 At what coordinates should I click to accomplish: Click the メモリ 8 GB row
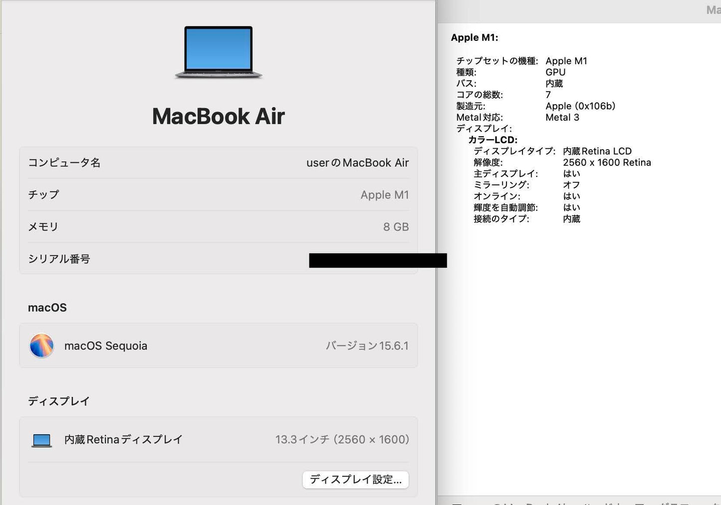coord(218,227)
